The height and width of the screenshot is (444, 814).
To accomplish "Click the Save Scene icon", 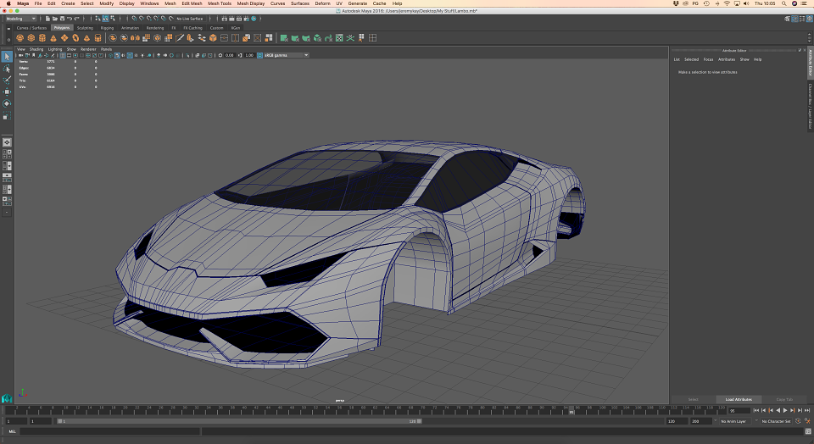I will click(x=62, y=19).
